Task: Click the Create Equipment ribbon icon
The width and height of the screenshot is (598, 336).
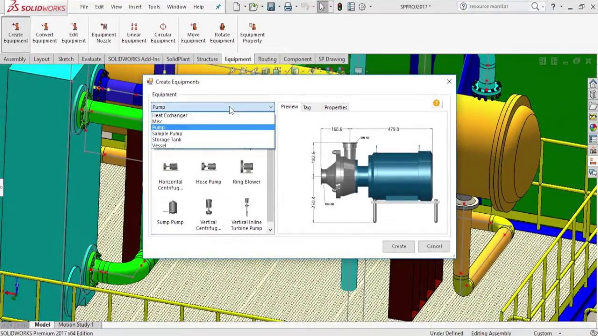Action: click(15, 33)
